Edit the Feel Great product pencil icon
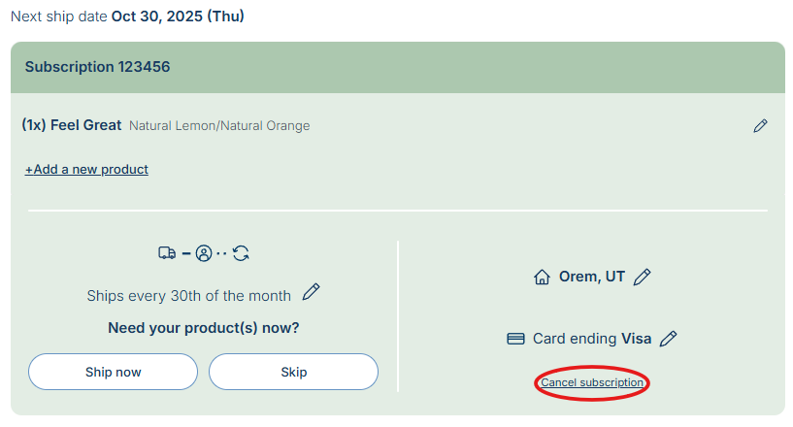Viewport: 793px width, 427px height. pos(760,126)
